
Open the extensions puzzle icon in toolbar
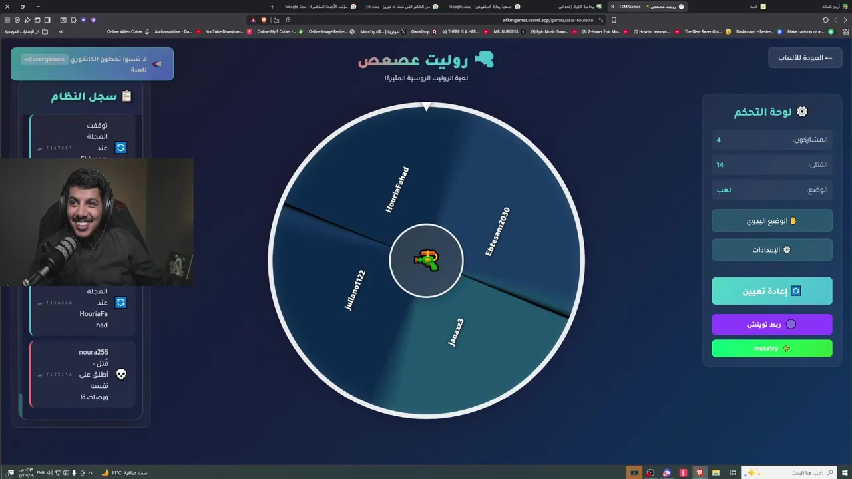tap(73, 20)
